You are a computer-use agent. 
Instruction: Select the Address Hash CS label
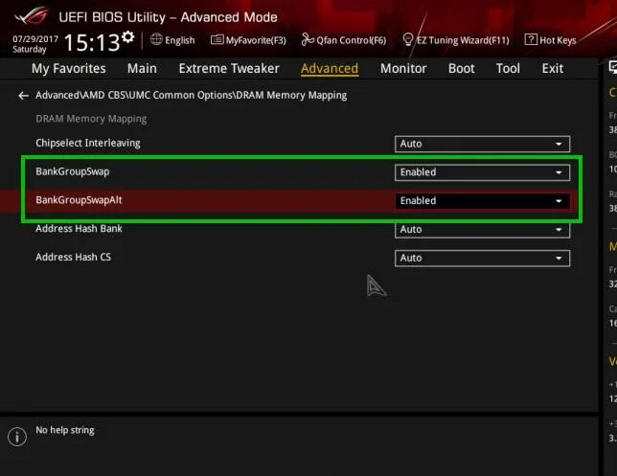[73, 257]
